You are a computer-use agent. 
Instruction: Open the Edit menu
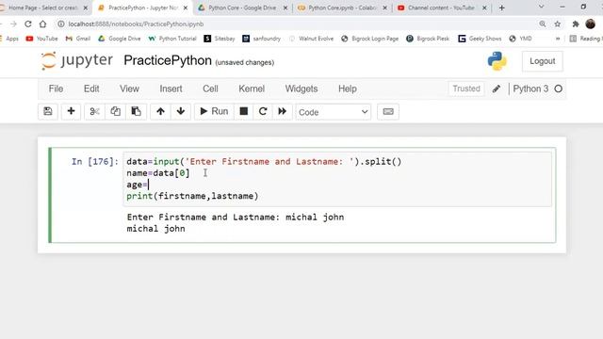[x=91, y=89]
